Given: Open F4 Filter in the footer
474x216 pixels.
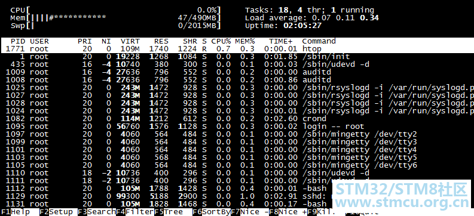Looking at the screenshot, I should pyautogui.click(x=135, y=212).
